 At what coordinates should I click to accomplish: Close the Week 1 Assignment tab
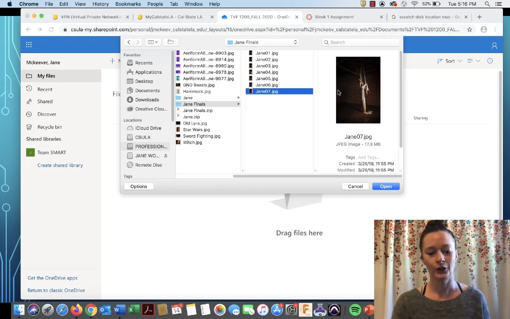point(381,17)
